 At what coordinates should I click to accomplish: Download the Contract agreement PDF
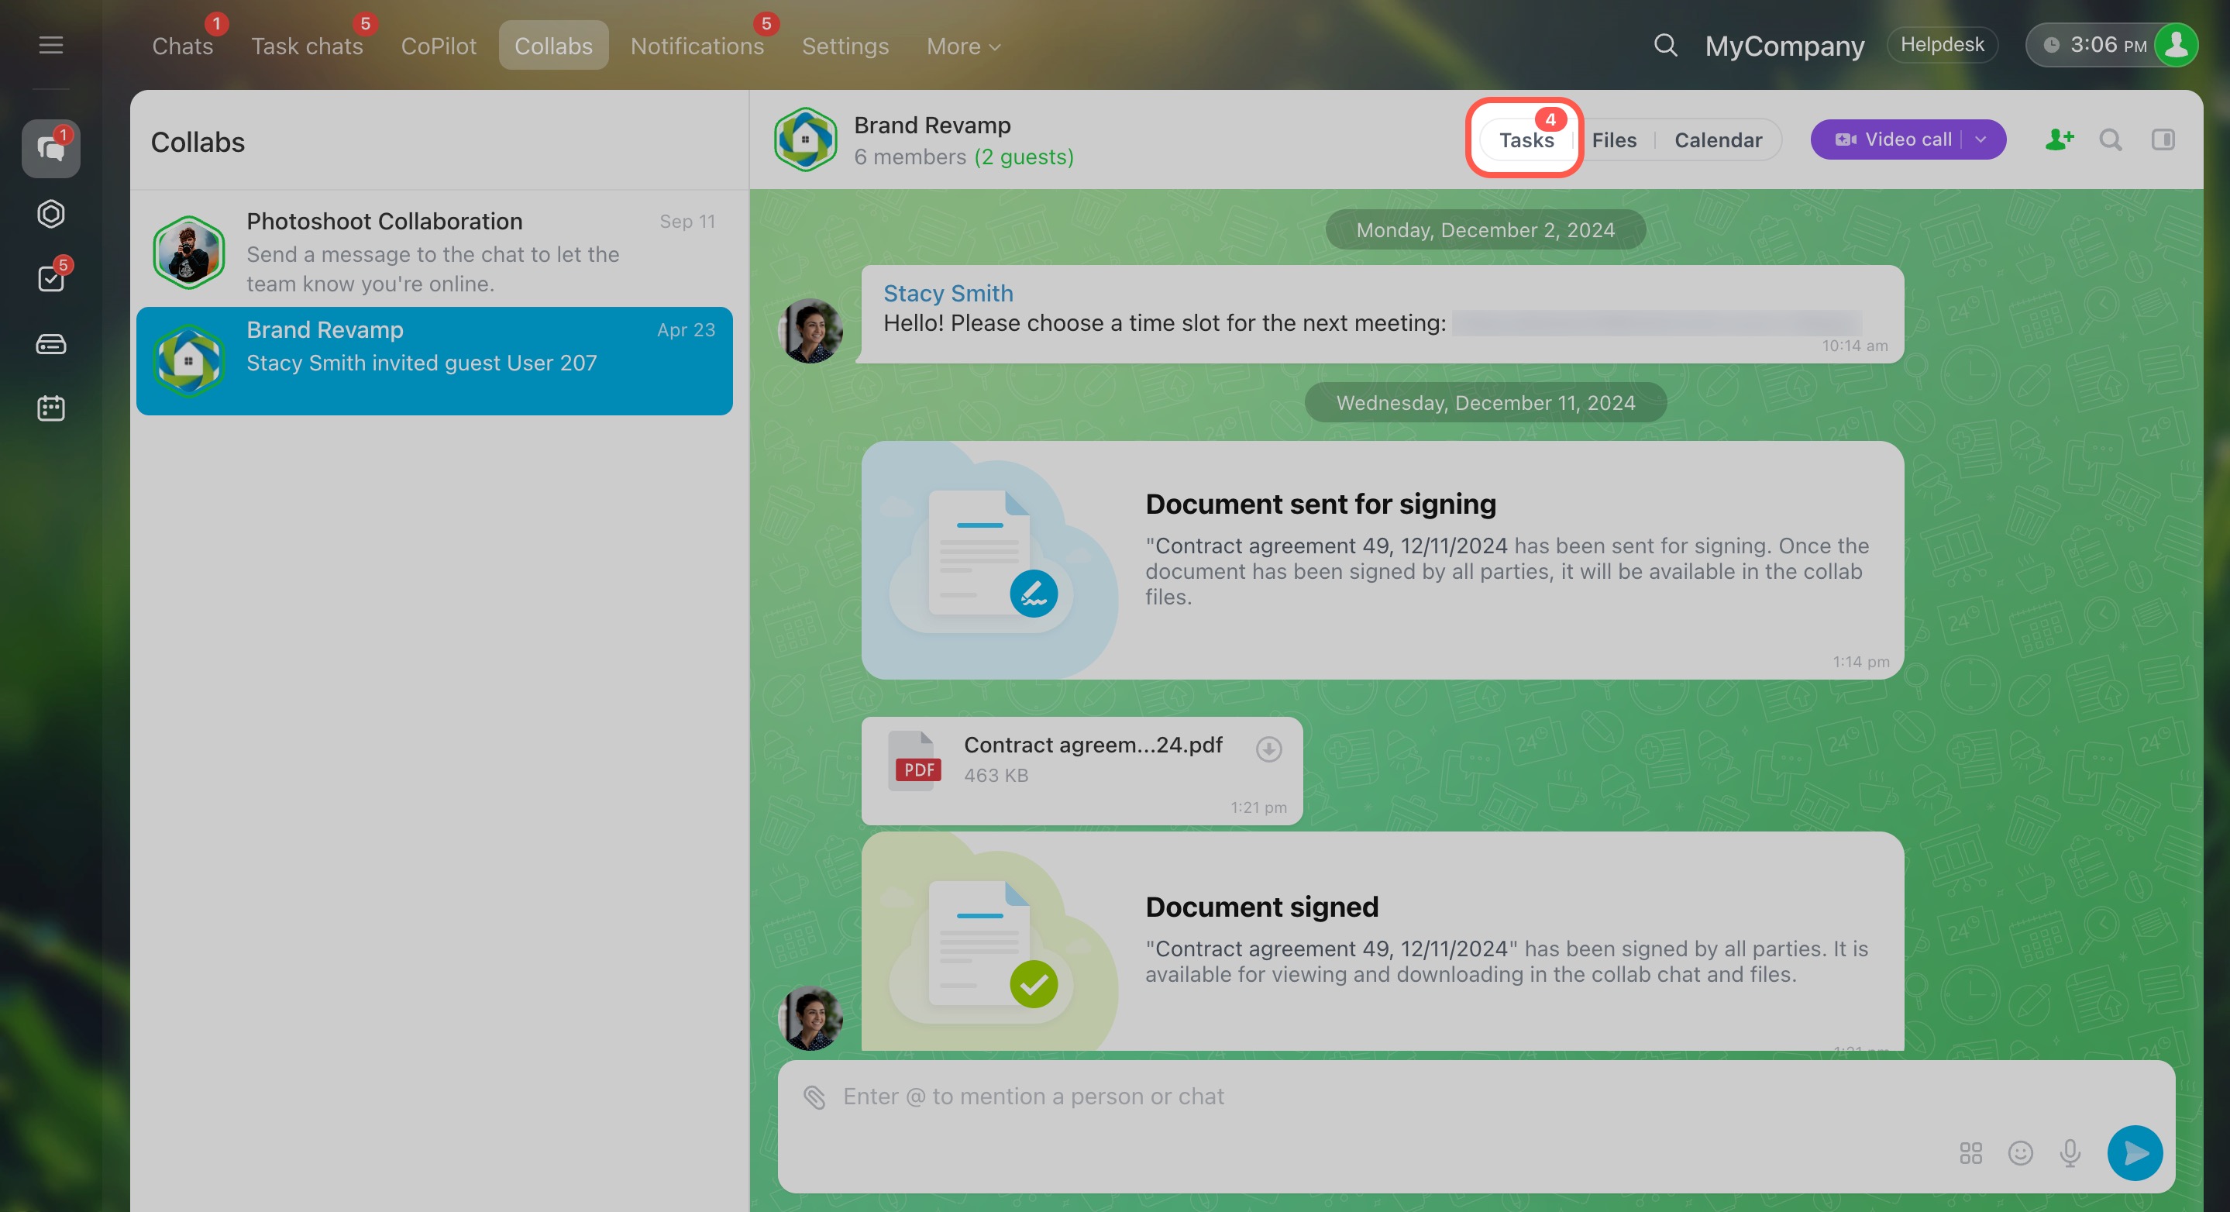coord(1268,749)
